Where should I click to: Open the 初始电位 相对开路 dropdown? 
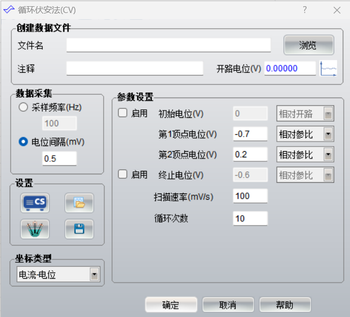coord(305,113)
